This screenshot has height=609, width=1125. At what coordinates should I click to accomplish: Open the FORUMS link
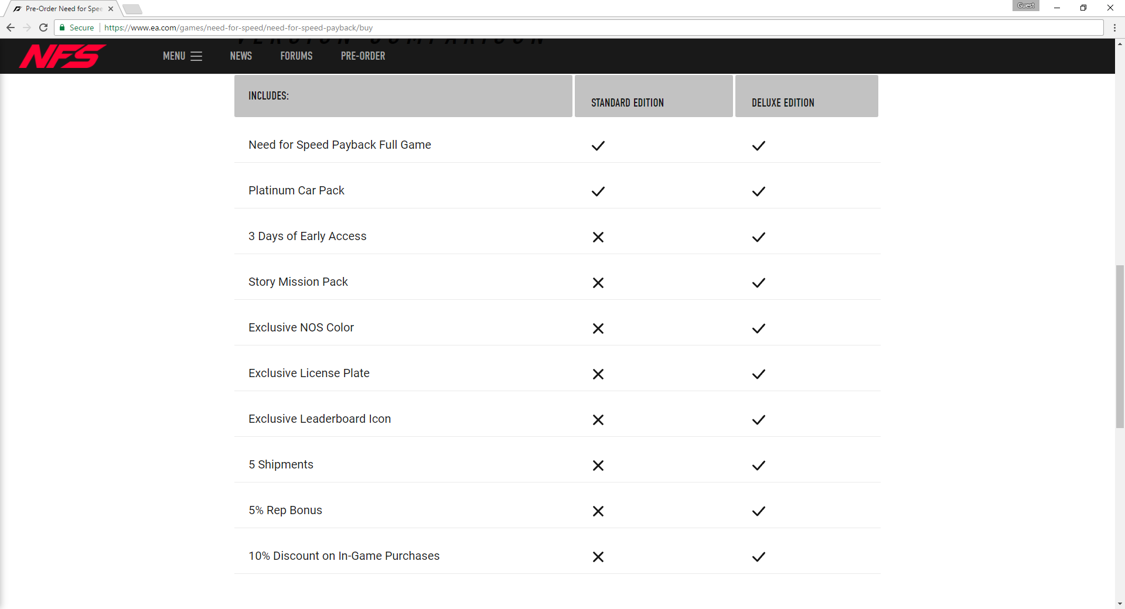click(296, 56)
